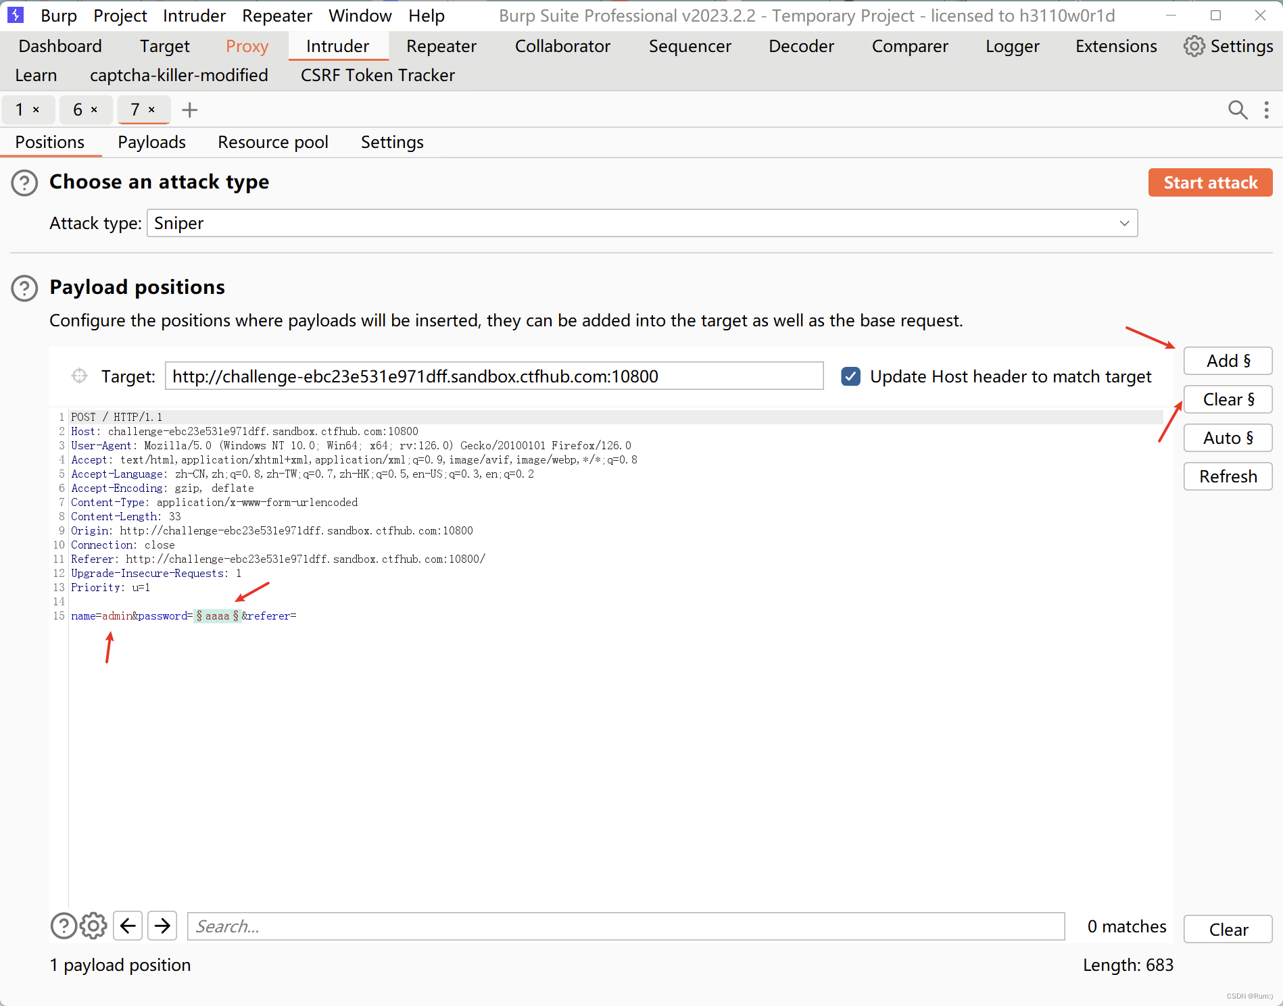The width and height of the screenshot is (1283, 1006).
Task: Switch to the Sequencer tab
Action: point(690,46)
